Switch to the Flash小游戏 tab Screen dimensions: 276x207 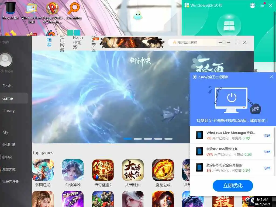[x=78, y=42]
